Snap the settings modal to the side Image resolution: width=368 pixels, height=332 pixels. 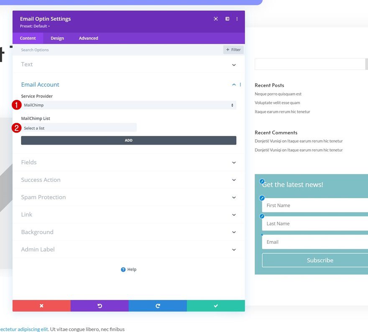[227, 19]
